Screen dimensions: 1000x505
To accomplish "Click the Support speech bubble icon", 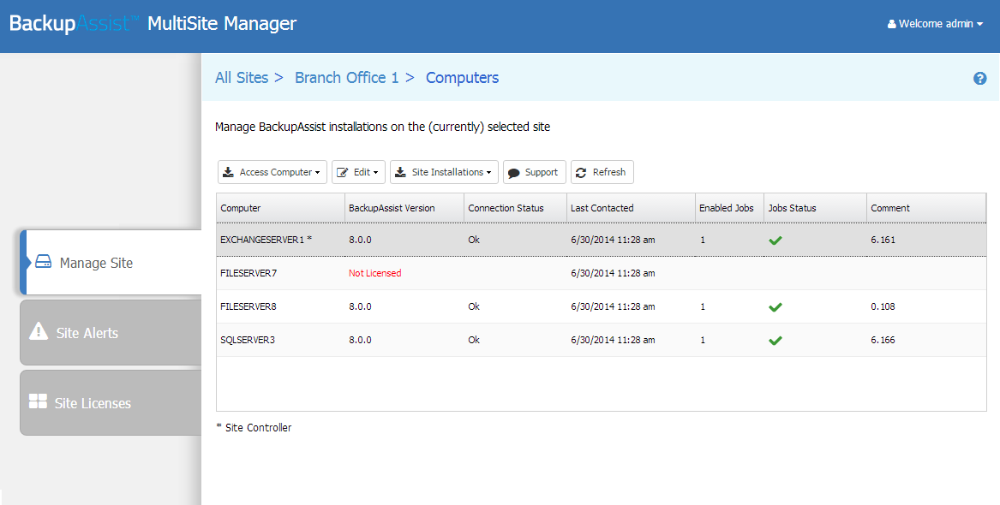I will point(514,173).
